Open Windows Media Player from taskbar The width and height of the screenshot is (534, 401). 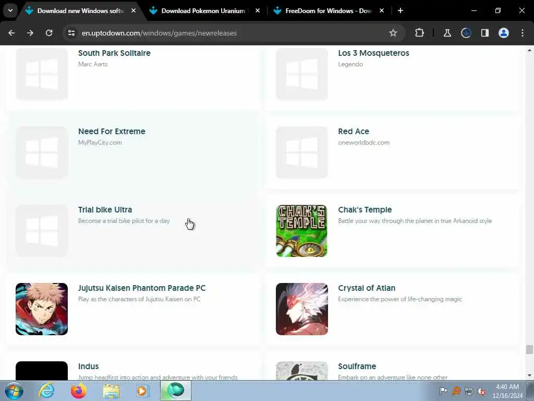pyautogui.click(x=142, y=391)
